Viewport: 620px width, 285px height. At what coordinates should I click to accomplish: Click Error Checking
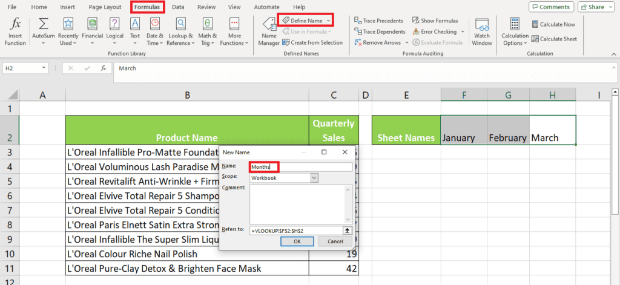[435, 31]
